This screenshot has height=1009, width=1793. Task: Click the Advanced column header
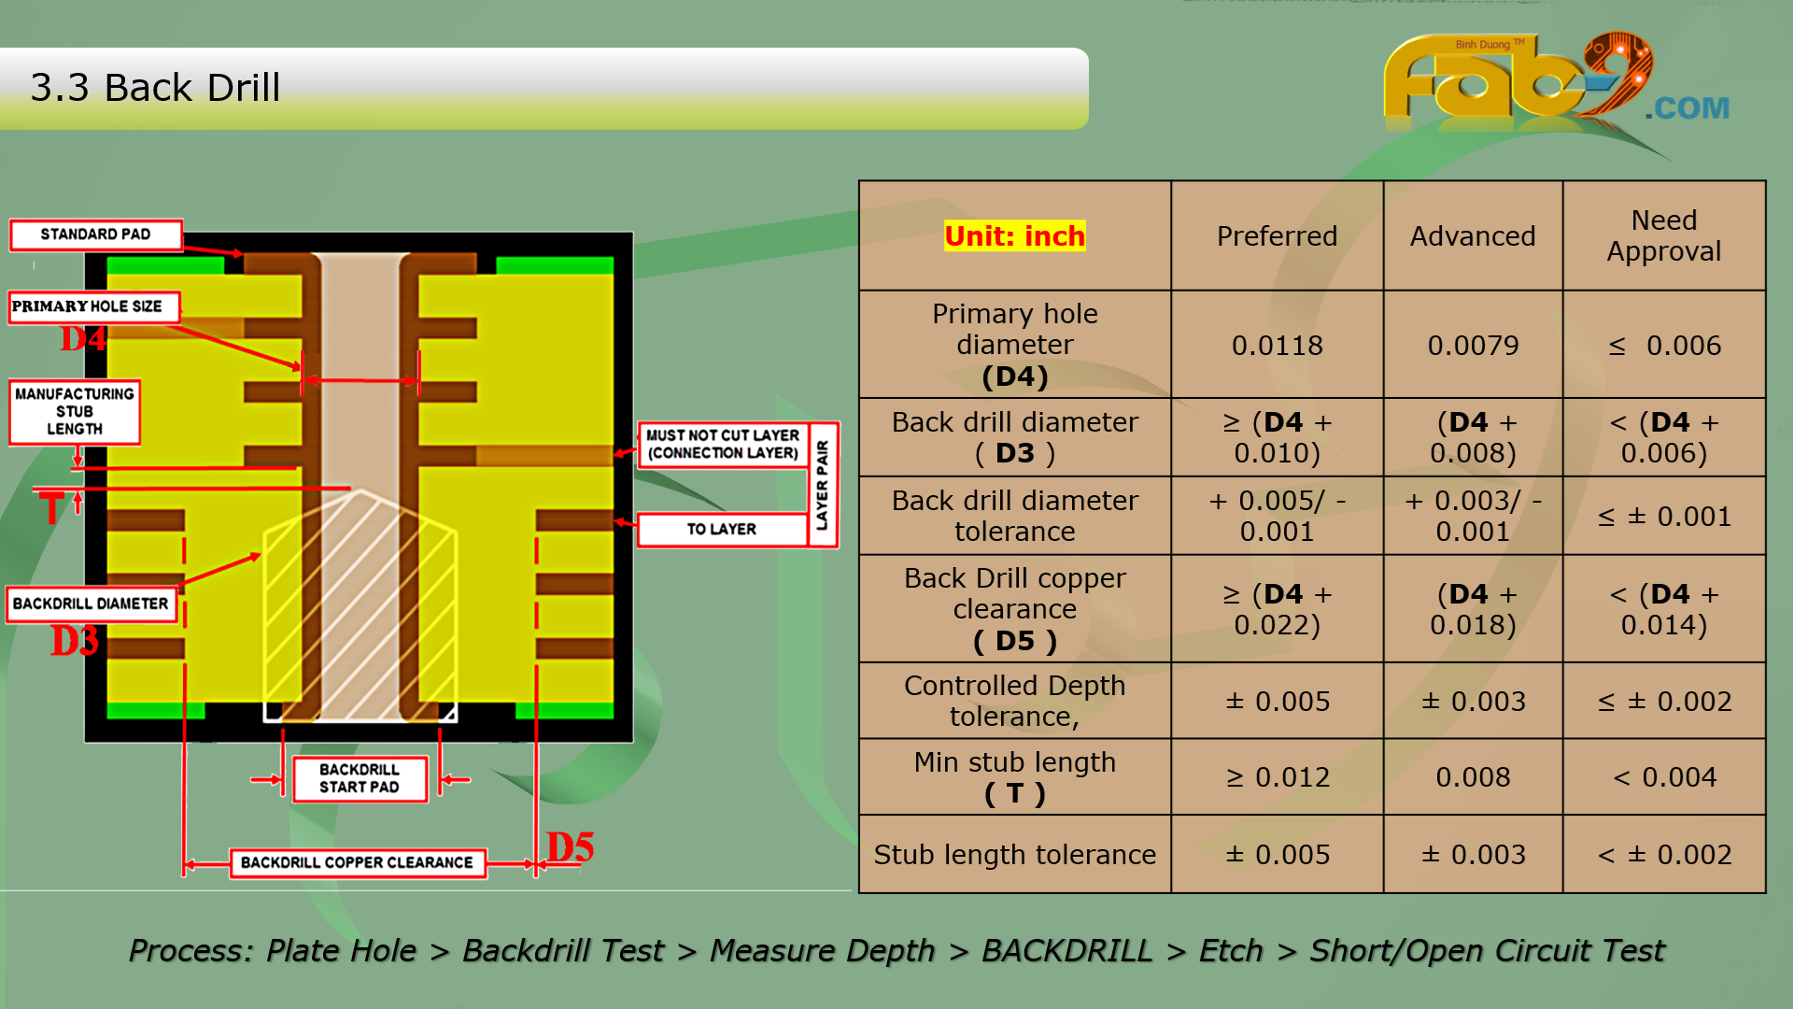[x=1473, y=236]
